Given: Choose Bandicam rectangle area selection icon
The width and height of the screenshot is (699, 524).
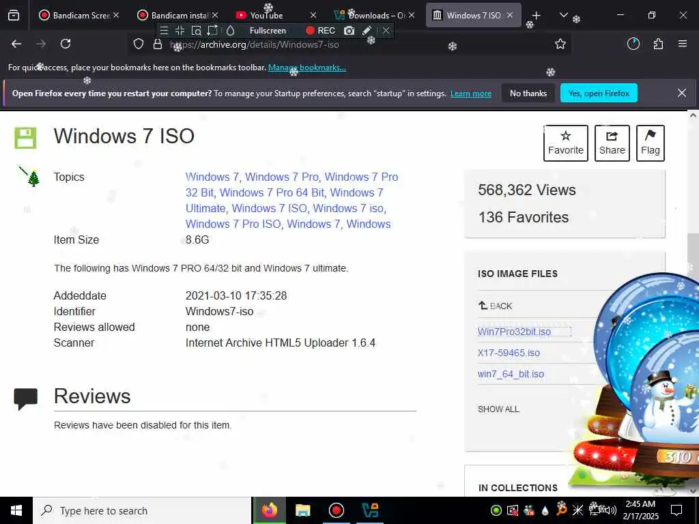Looking at the screenshot, I should (213, 31).
